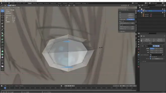Select the Move tool in the toolbar

point(3,17)
